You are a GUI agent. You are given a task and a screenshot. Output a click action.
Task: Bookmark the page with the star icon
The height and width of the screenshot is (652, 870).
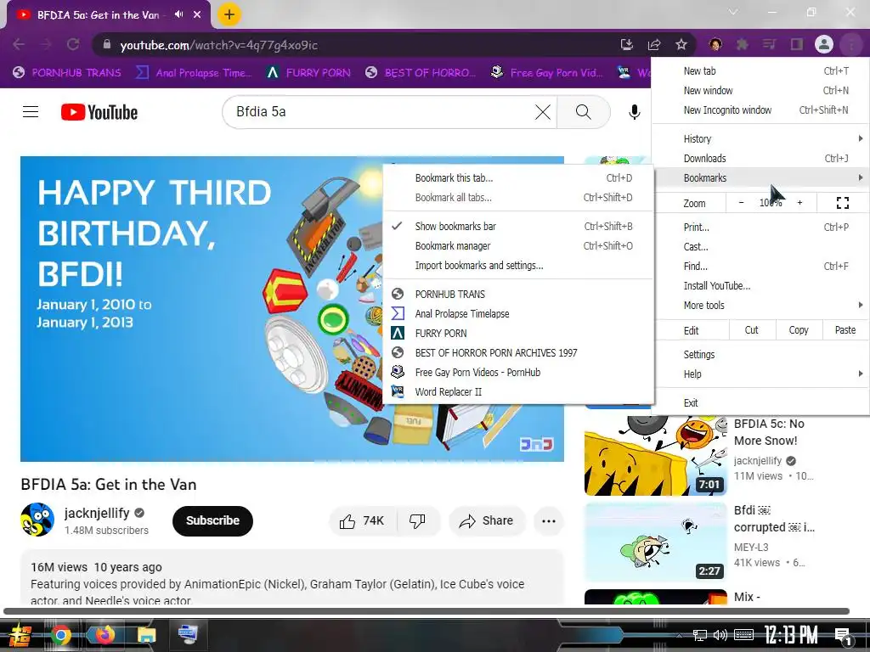[x=681, y=44]
